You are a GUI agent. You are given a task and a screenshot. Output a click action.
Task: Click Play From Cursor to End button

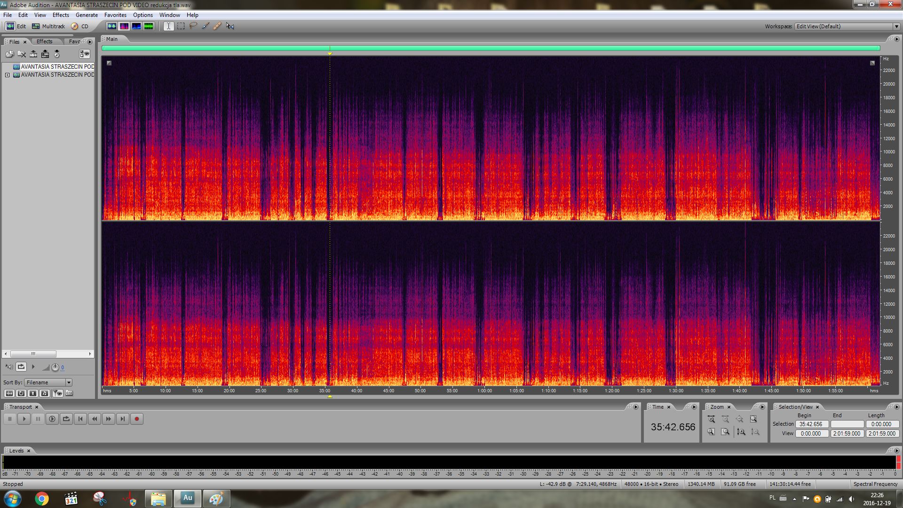pyautogui.click(x=52, y=419)
